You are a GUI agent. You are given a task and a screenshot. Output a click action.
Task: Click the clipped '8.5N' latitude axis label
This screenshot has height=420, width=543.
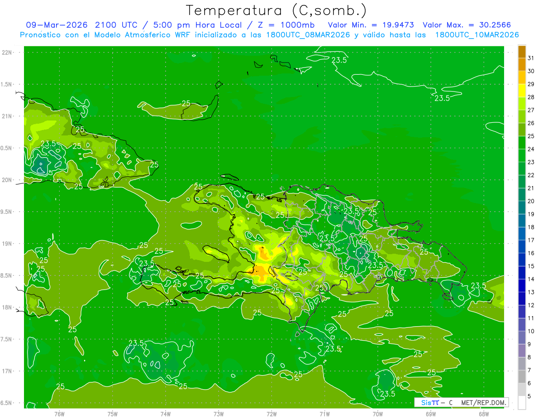click(x=6, y=275)
